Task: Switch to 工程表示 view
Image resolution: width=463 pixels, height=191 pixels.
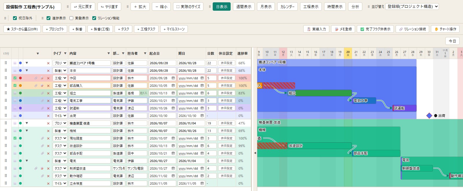Action: (x=311, y=7)
